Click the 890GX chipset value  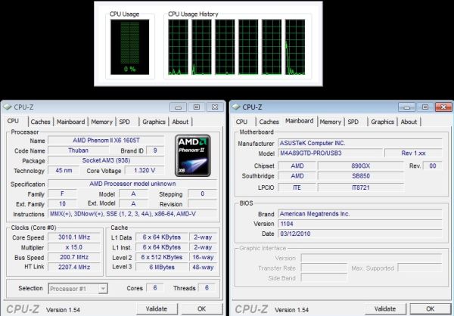pos(360,166)
